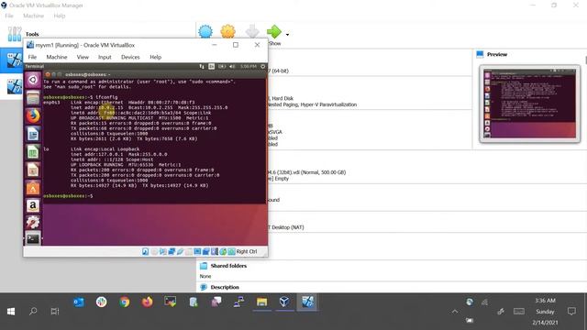587x330 pixels.
Task: Select the highlighted VM in the Manager list
Action: [12, 60]
